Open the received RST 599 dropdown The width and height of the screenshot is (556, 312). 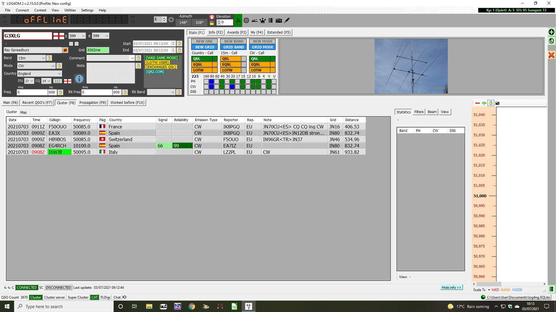[x=106, y=36]
